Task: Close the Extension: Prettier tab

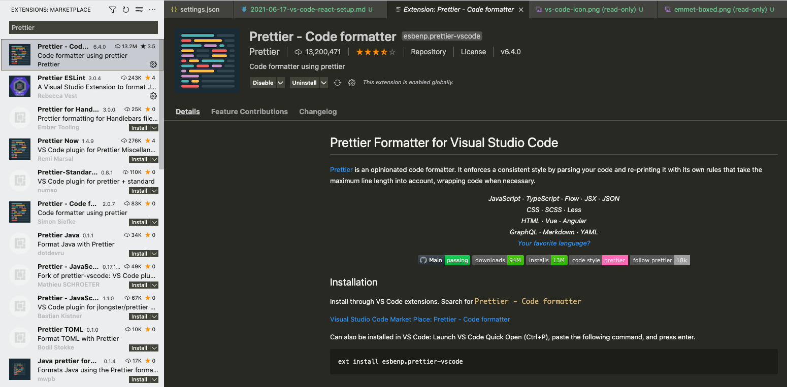Action: (521, 10)
